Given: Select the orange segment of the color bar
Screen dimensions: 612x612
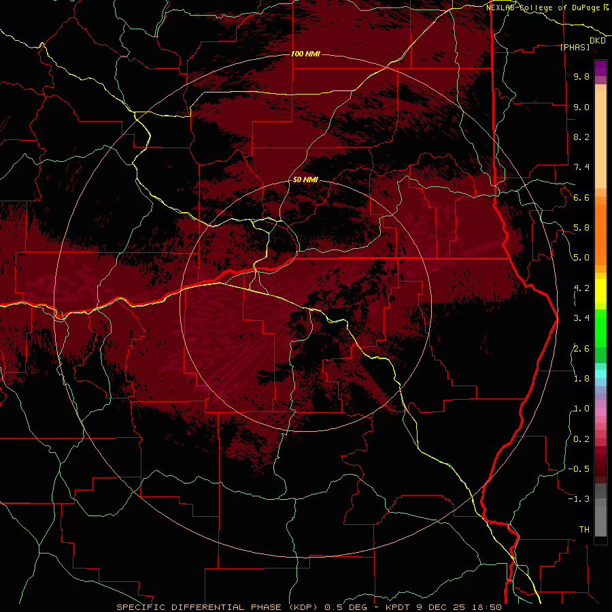Looking at the screenshot, I should point(600,234).
